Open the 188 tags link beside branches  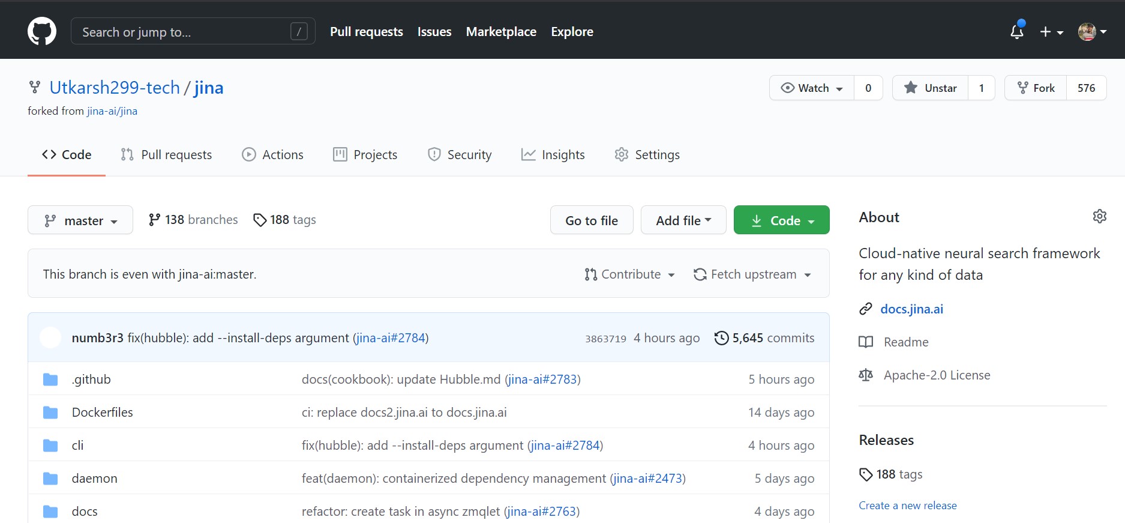[284, 220]
